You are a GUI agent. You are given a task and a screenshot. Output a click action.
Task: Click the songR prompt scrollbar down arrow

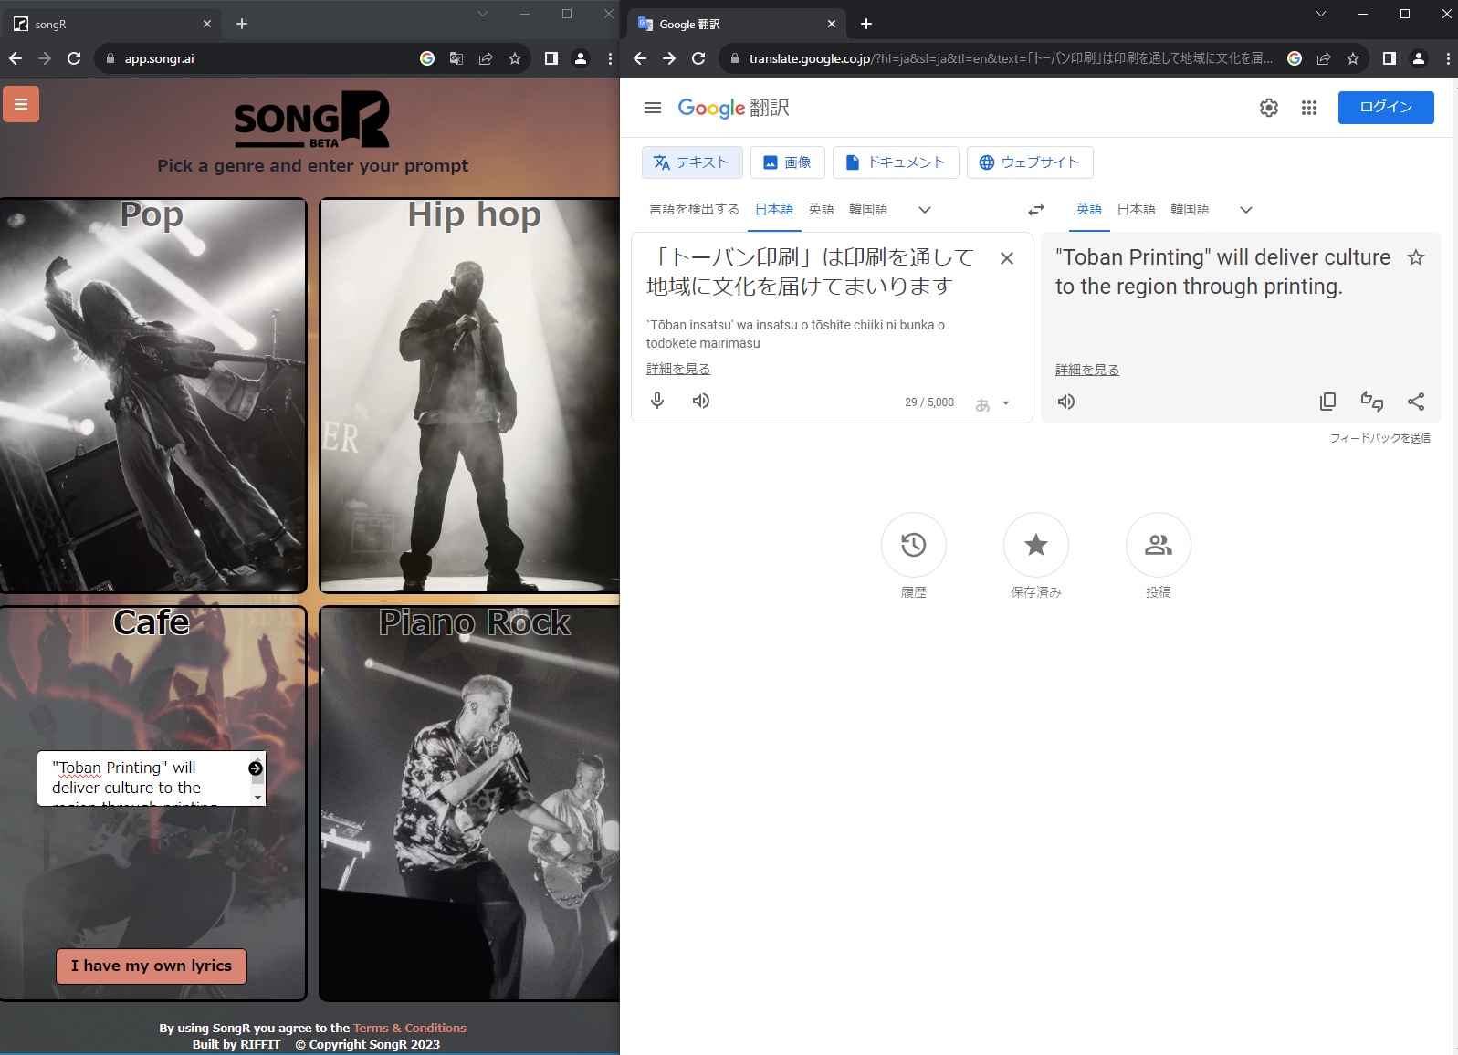(258, 798)
